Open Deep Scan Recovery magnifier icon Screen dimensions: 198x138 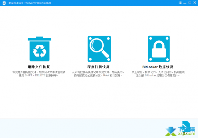point(99,49)
